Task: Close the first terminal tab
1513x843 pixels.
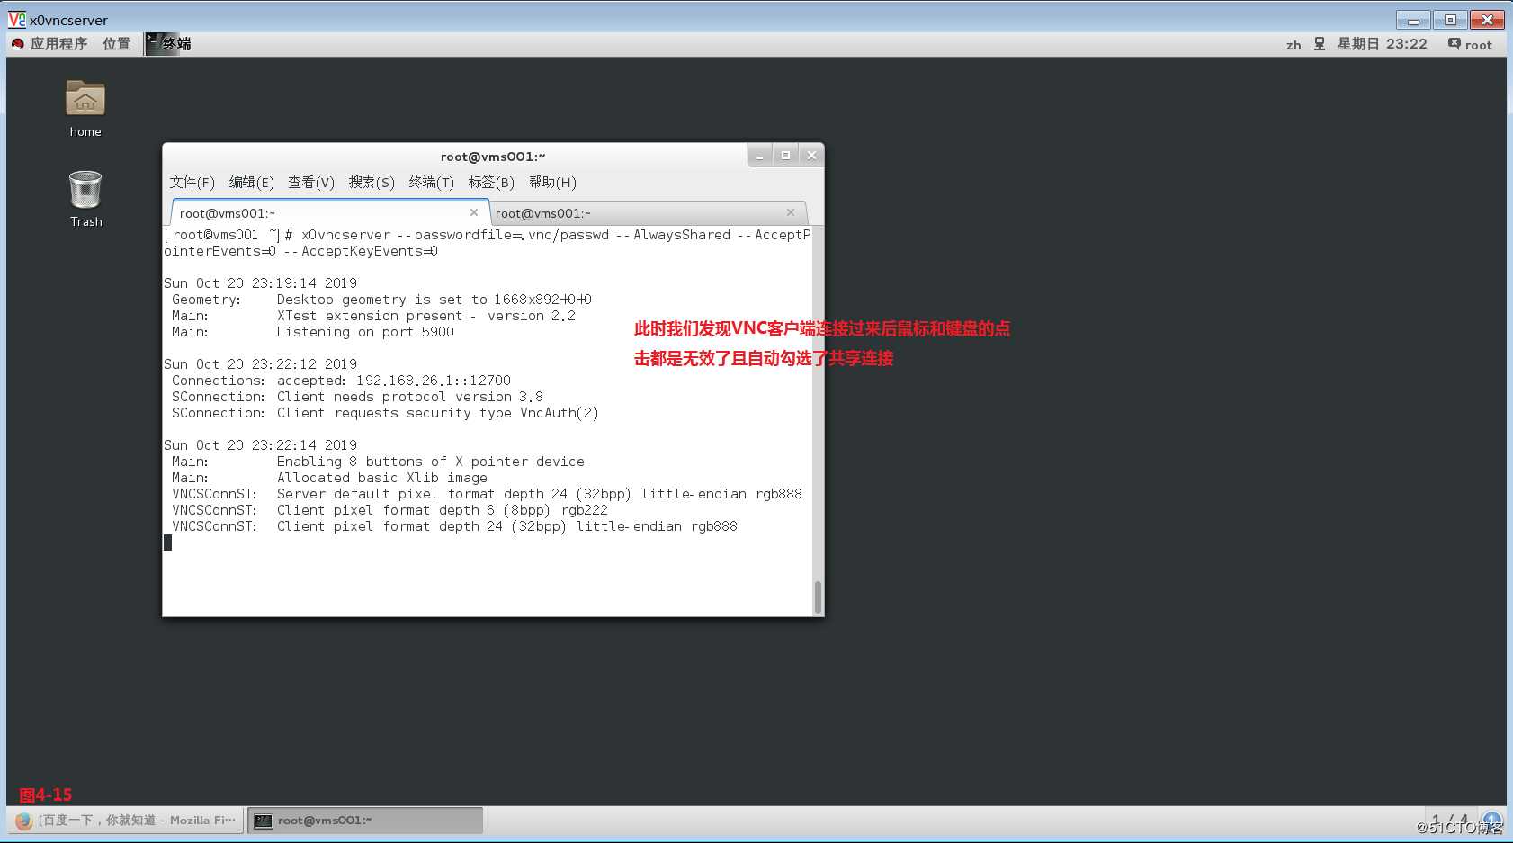Action: point(474,212)
